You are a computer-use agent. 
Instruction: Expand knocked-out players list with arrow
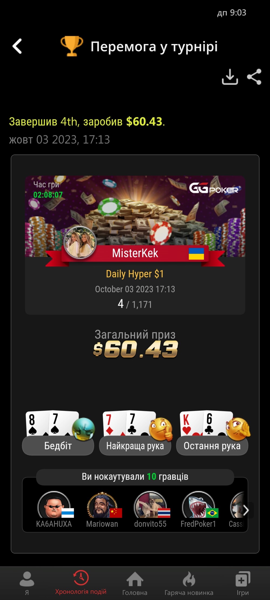click(246, 510)
